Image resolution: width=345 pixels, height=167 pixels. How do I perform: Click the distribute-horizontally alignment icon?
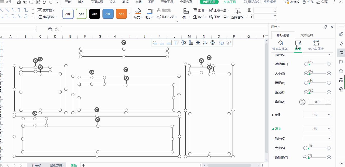pyautogui.click(x=205, y=43)
